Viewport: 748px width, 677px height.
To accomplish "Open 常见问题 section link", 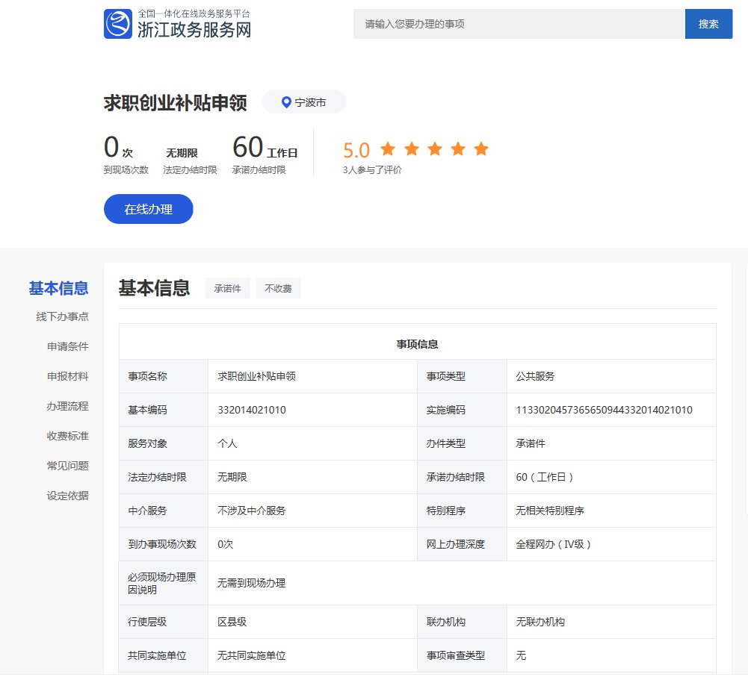I will [67, 466].
